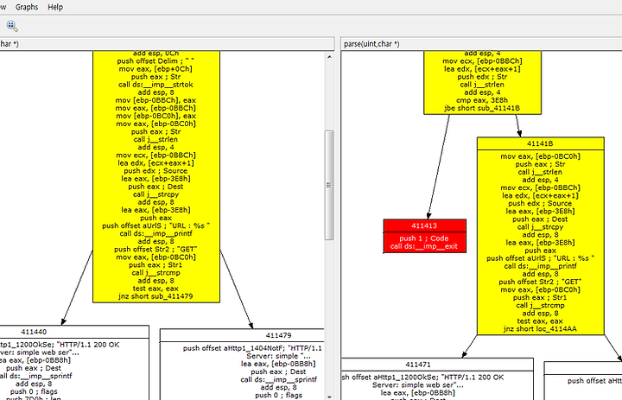Grab the left graph vertical scrollbar thumb
This screenshot has width=622, height=400.
pyautogui.click(x=329, y=185)
